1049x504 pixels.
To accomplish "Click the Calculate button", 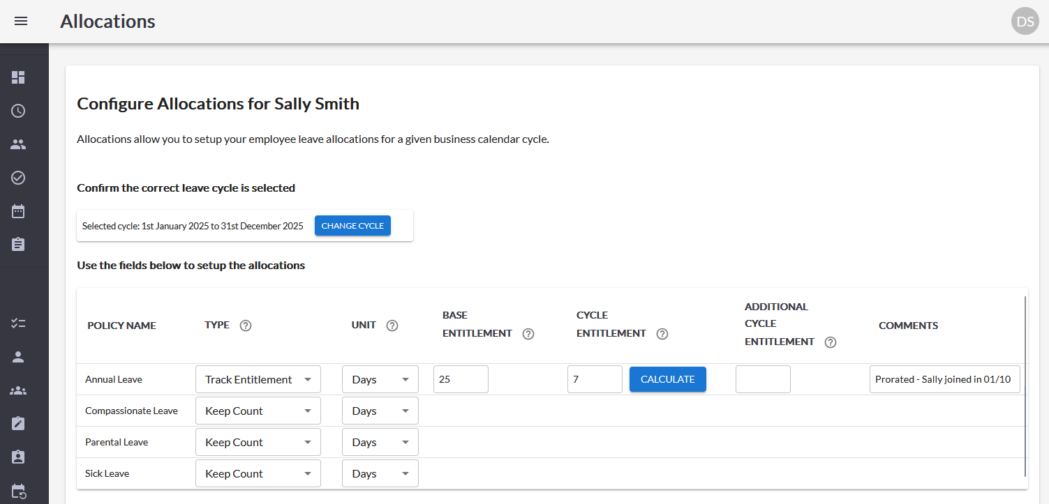I will [667, 379].
